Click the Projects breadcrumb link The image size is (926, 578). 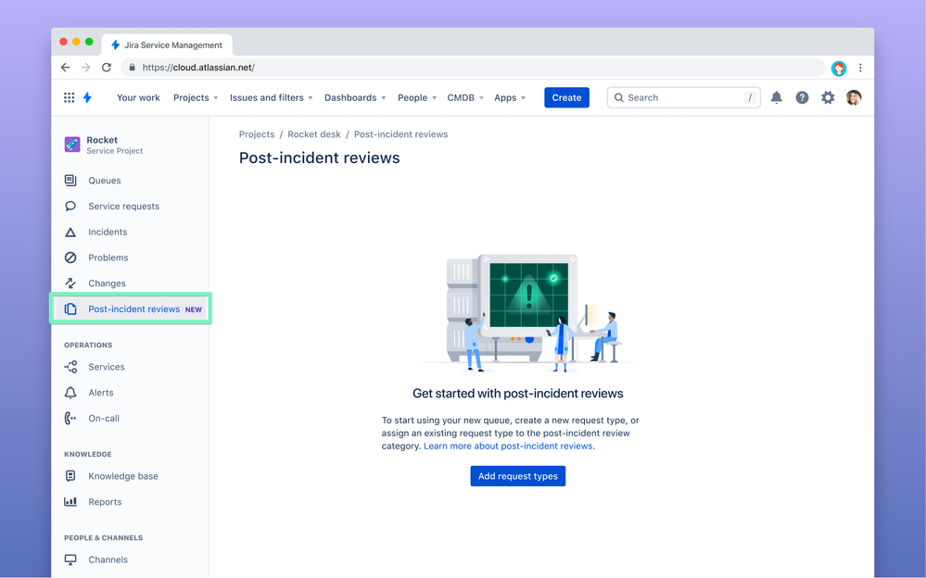pyautogui.click(x=257, y=134)
